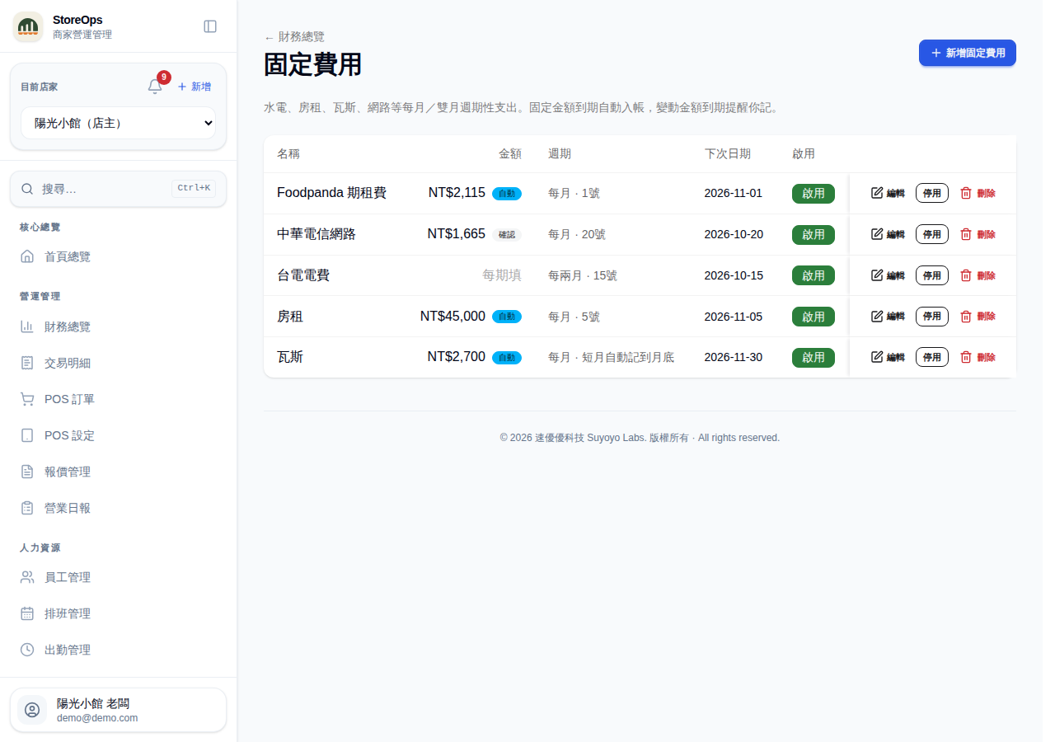Collapse the sidebar with the panel icon
Screen dimensions: 1055x742
(210, 26)
